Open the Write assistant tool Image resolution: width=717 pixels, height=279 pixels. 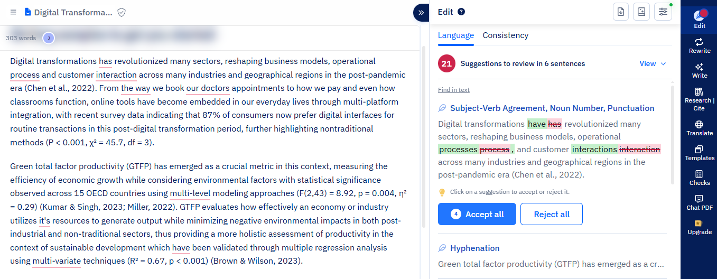pyautogui.click(x=699, y=70)
